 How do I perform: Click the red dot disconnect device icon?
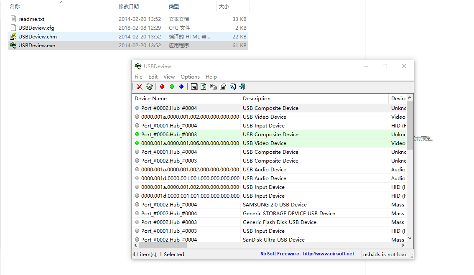coord(162,87)
